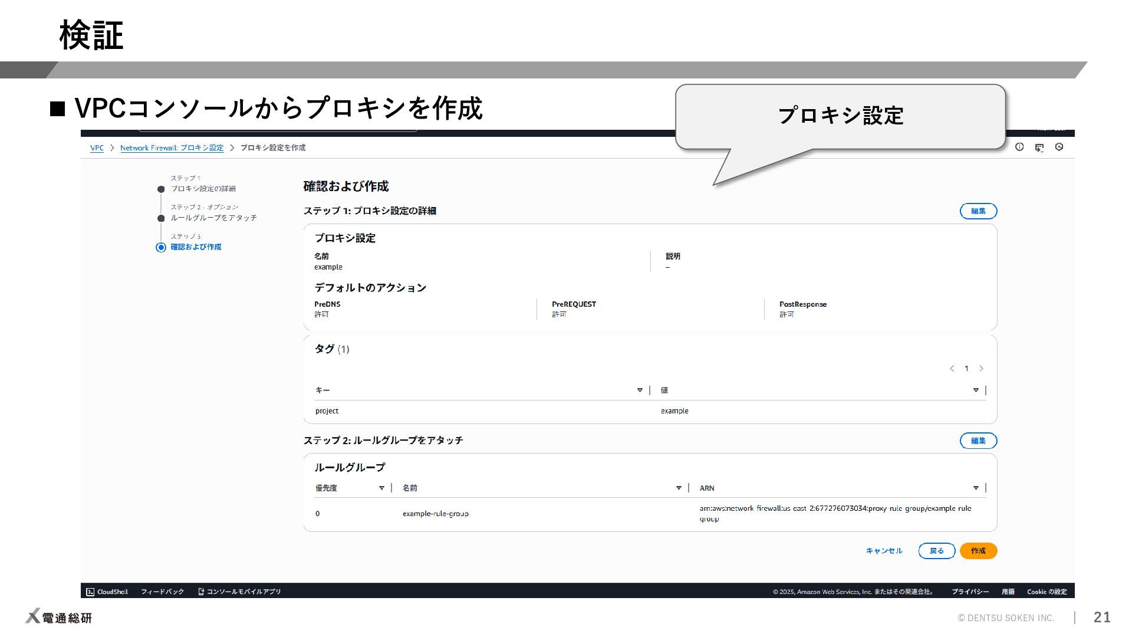1132x637 pixels.
Task: Open Network Firewall: プロキシ設定 breadcrumb
Action: 172,148
